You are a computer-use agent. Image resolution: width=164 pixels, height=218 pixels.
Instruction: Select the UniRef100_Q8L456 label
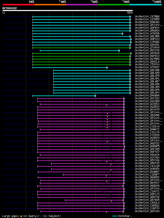coord(147,84)
